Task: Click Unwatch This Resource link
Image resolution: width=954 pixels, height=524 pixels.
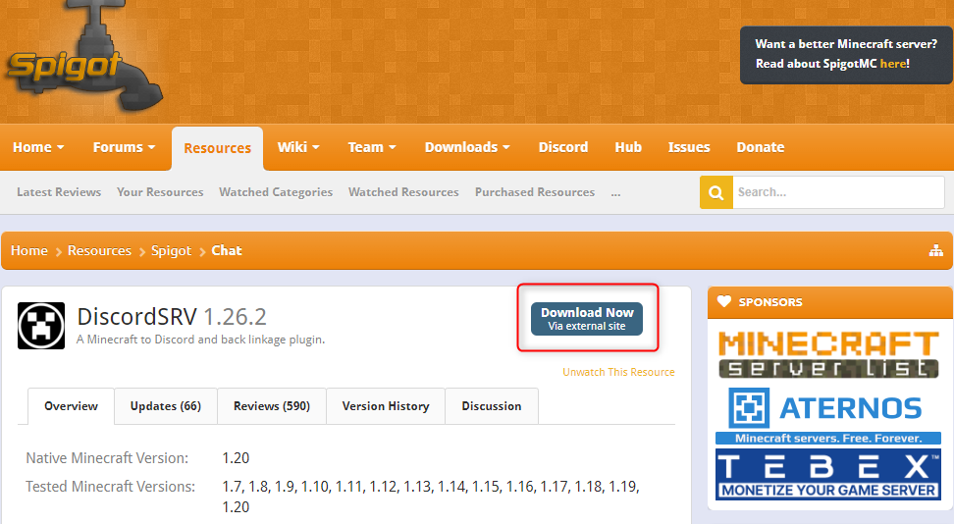Action: point(618,372)
